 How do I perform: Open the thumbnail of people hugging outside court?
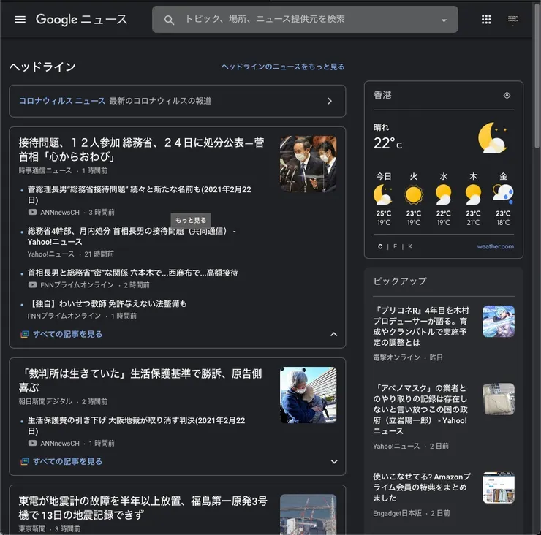pyautogui.click(x=308, y=395)
